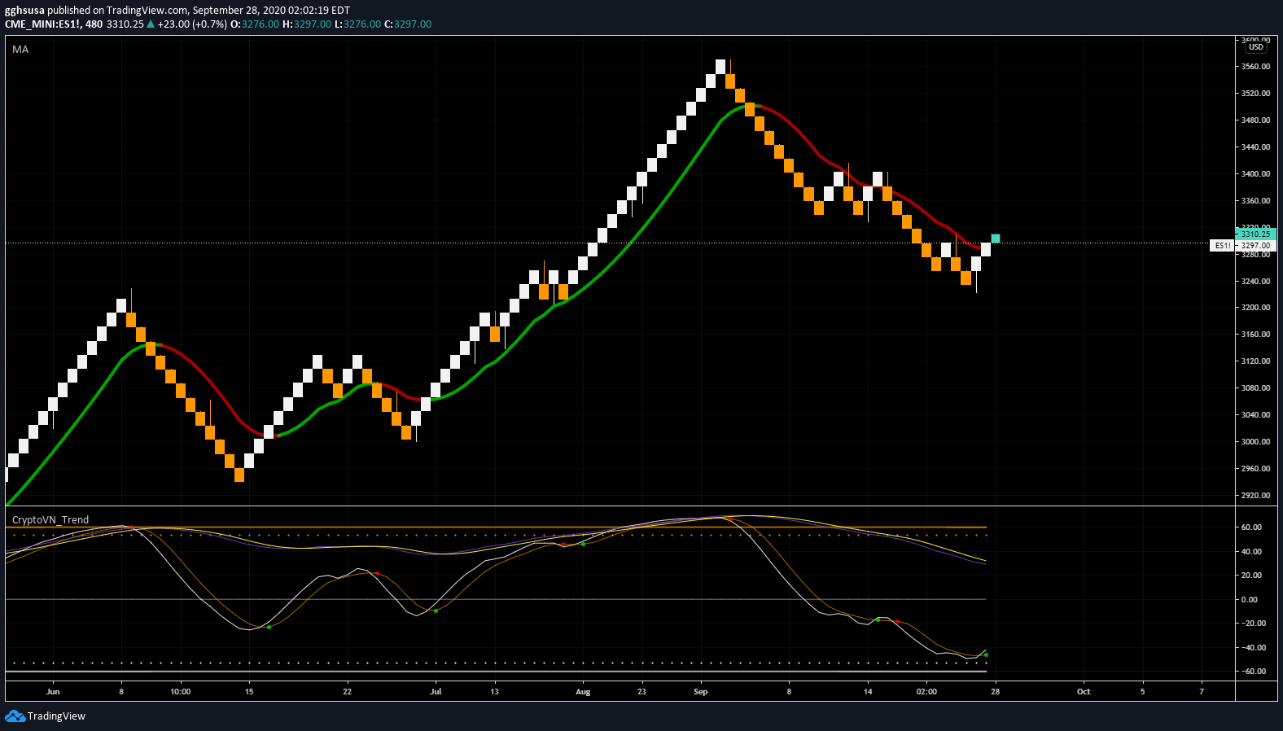The image size is (1283, 731).
Task: Click the 3240.00 price axis label
Action: click(x=1255, y=282)
